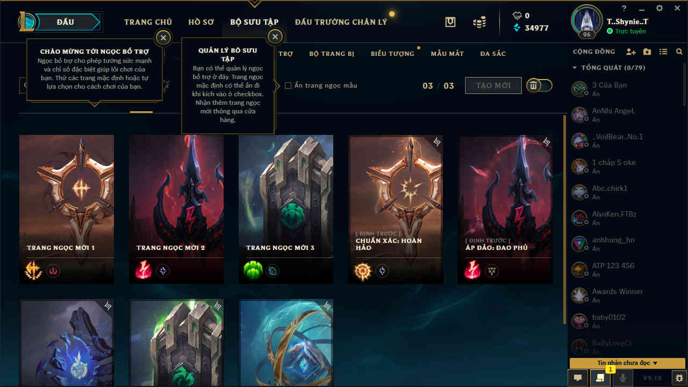Viewport: 688px width, 387px height.
Task: Open the missions icon with badge 1
Action: click(x=600, y=378)
